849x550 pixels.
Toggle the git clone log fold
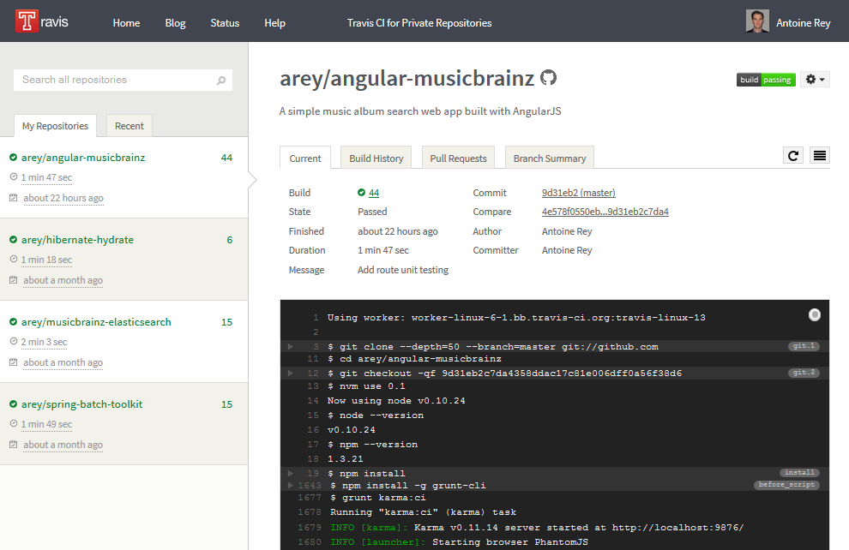click(291, 346)
